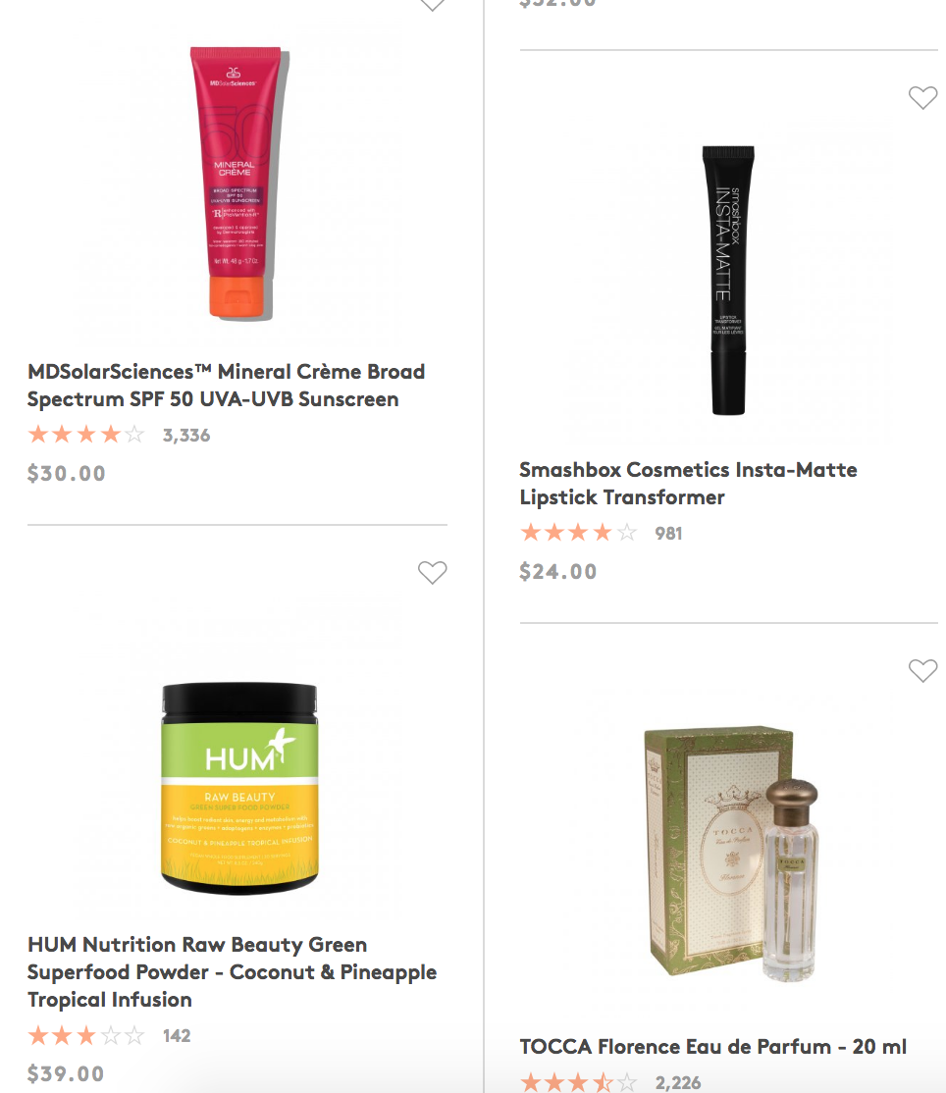Open the Smashbox Insta-Matte tube image
Image resolution: width=946 pixels, height=1093 pixels.
(728, 281)
